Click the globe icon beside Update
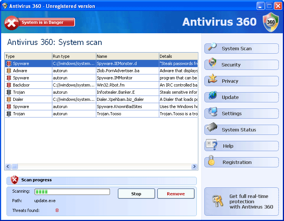 click(212, 95)
